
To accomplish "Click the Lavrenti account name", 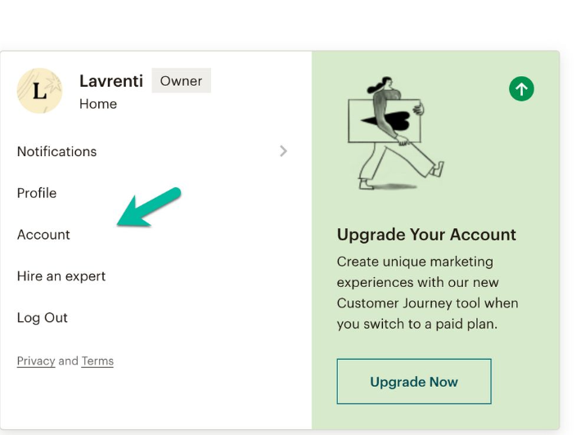I will coord(111,81).
